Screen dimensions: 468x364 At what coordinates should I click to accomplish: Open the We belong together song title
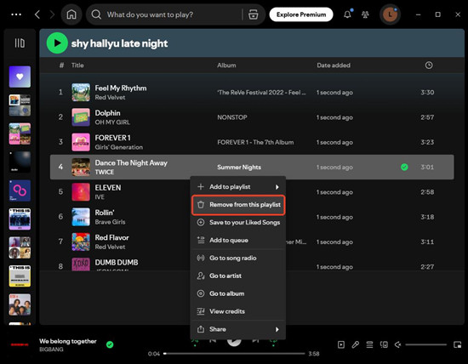(68, 341)
